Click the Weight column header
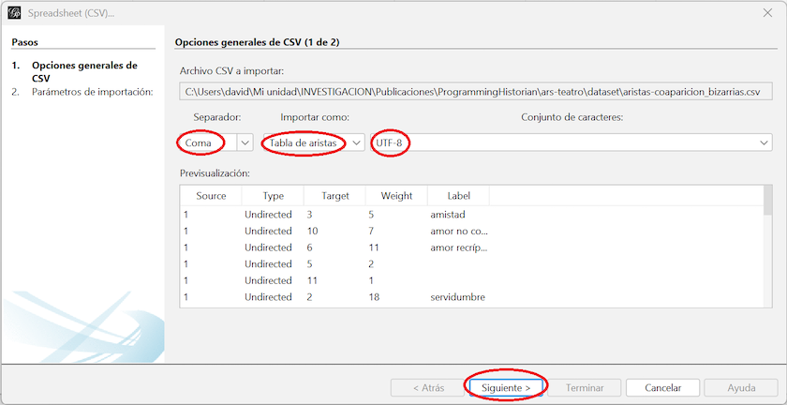The image size is (787, 405). click(x=396, y=196)
